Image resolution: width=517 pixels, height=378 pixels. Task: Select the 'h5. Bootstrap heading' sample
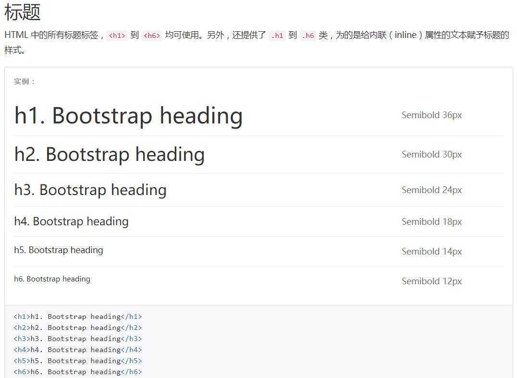pos(59,250)
